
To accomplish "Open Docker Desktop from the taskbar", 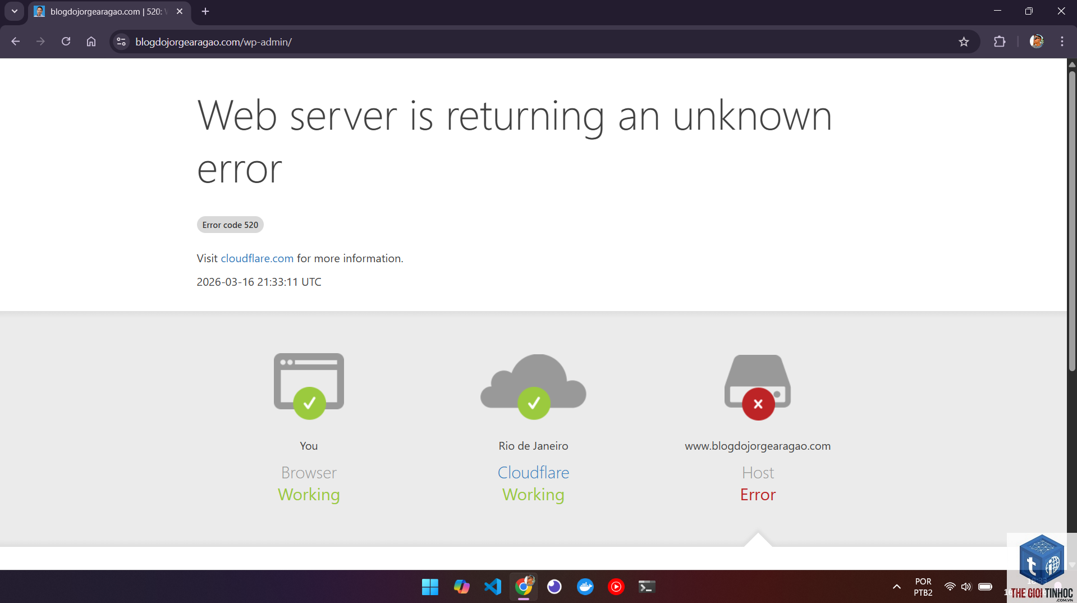I will tap(585, 587).
